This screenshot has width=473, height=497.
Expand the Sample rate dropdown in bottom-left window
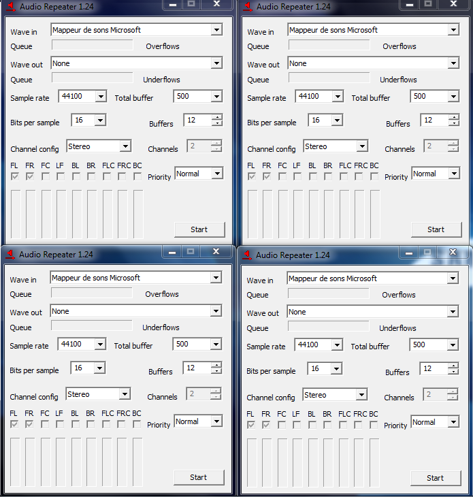click(100, 344)
